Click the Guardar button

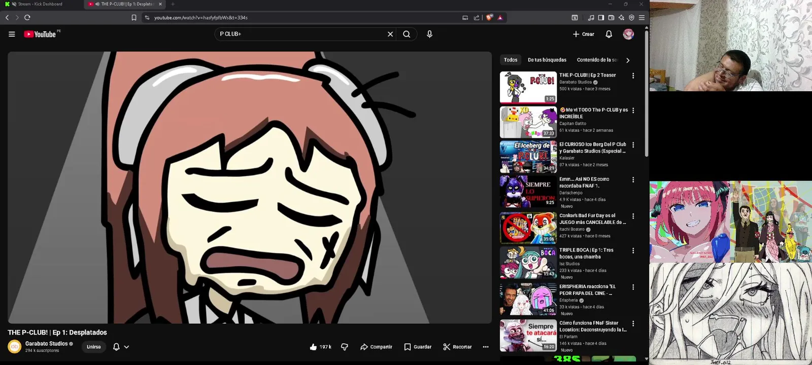[418, 347]
